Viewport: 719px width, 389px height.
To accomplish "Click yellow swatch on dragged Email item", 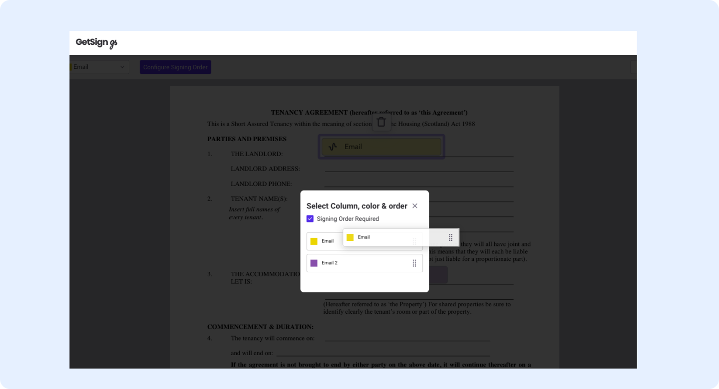I will coord(350,237).
